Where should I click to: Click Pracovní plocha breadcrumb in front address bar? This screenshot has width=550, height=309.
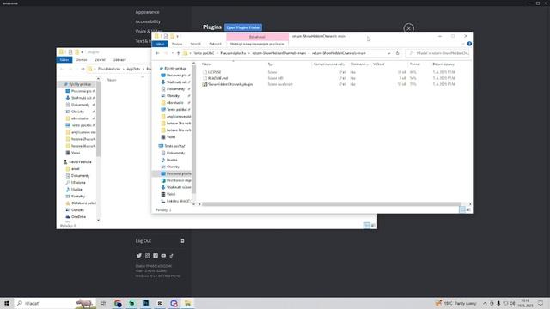pos(233,53)
